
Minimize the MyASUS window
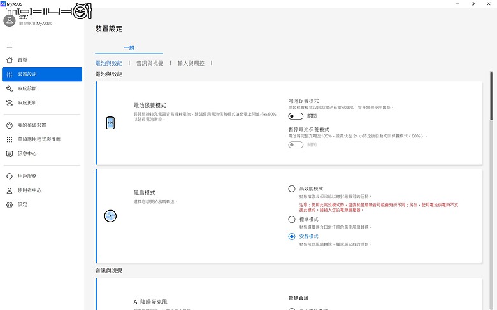[457, 4]
